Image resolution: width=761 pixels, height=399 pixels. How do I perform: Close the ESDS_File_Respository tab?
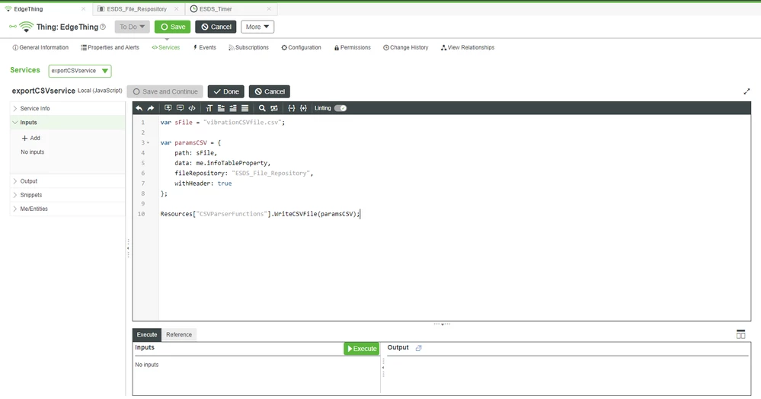click(176, 8)
